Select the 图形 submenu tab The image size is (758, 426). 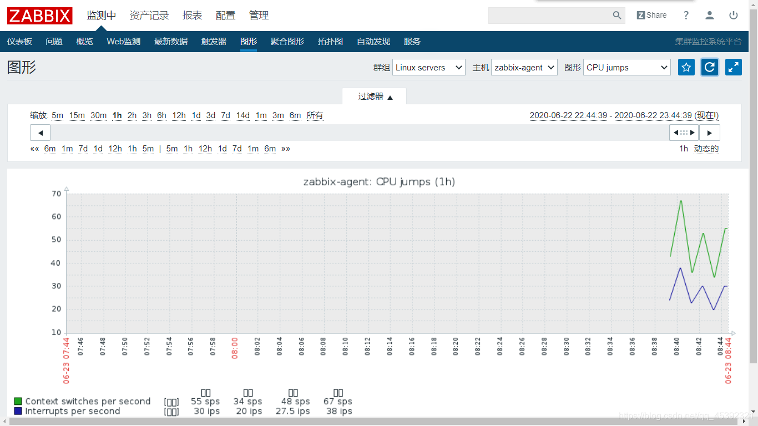click(x=249, y=42)
